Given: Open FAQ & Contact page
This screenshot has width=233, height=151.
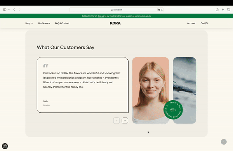Looking at the screenshot, I should pyautogui.click(x=62, y=23).
